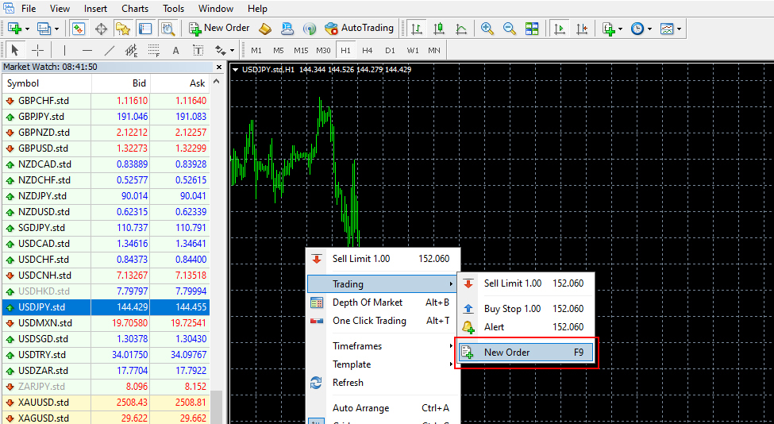Choose New Order F9 in the submenu
The image size is (774, 424).
[x=526, y=353]
